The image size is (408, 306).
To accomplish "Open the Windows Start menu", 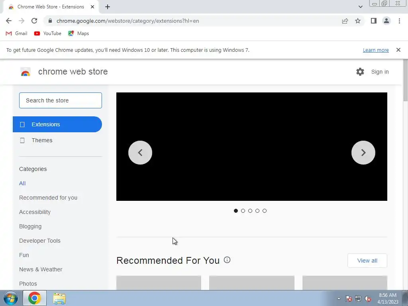I will [11, 298].
